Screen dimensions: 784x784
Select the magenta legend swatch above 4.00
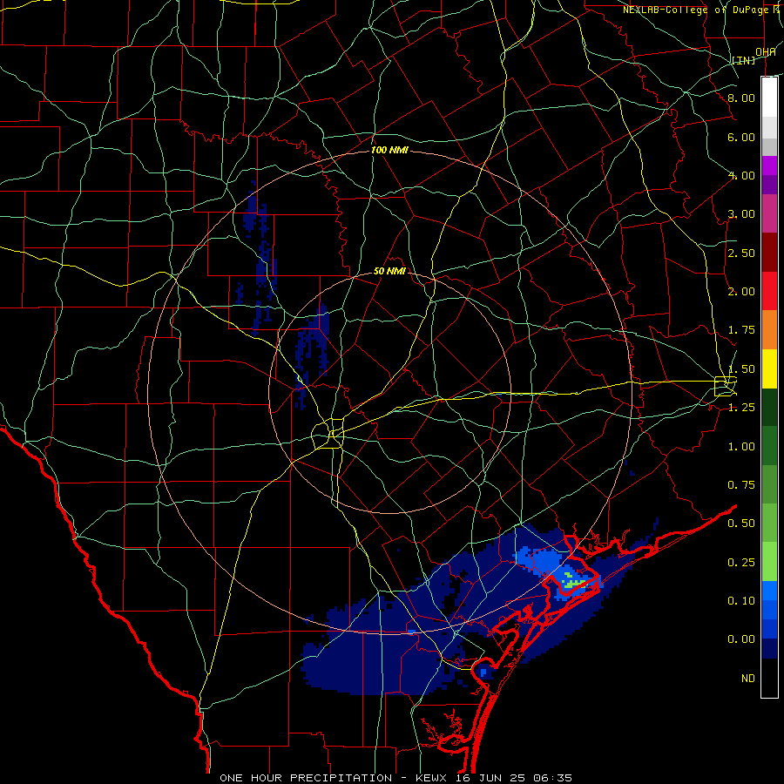pyautogui.click(x=769, y=166)
